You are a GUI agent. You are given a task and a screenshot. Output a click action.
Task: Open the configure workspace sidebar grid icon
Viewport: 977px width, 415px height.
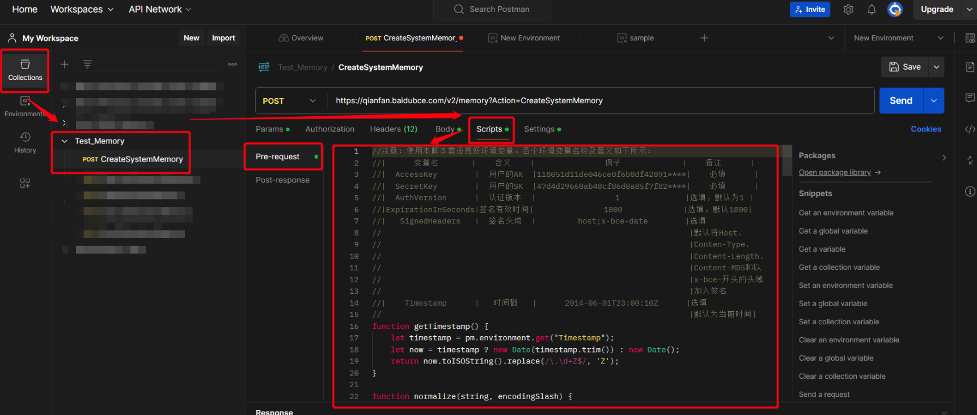pyautogui.click(x=25, y=183)
